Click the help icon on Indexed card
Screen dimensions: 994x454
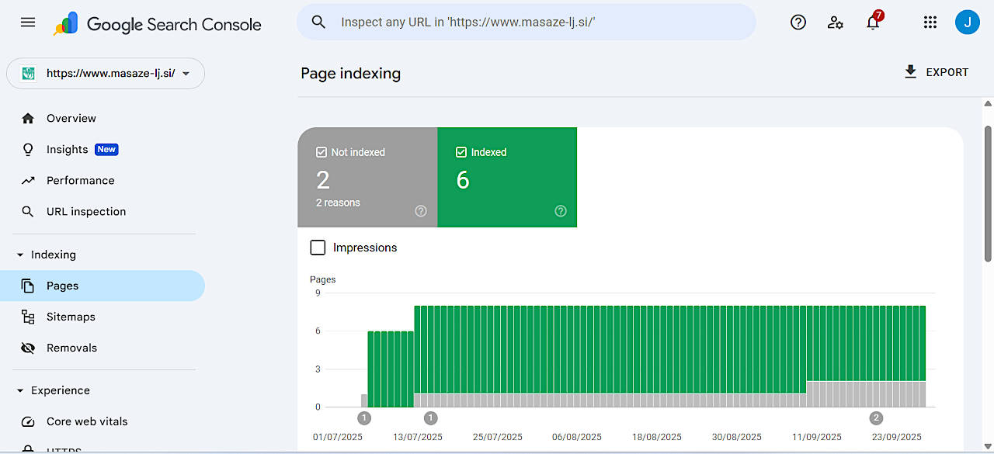[x=561, y=211]
